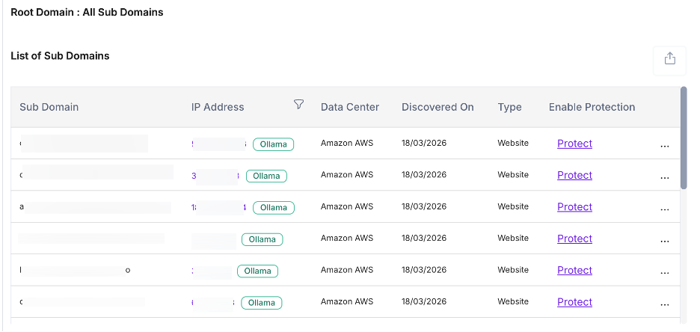Click the Protect link in the fourth row
The width and height of the screenshot is (700, 332).
[574, 239]
